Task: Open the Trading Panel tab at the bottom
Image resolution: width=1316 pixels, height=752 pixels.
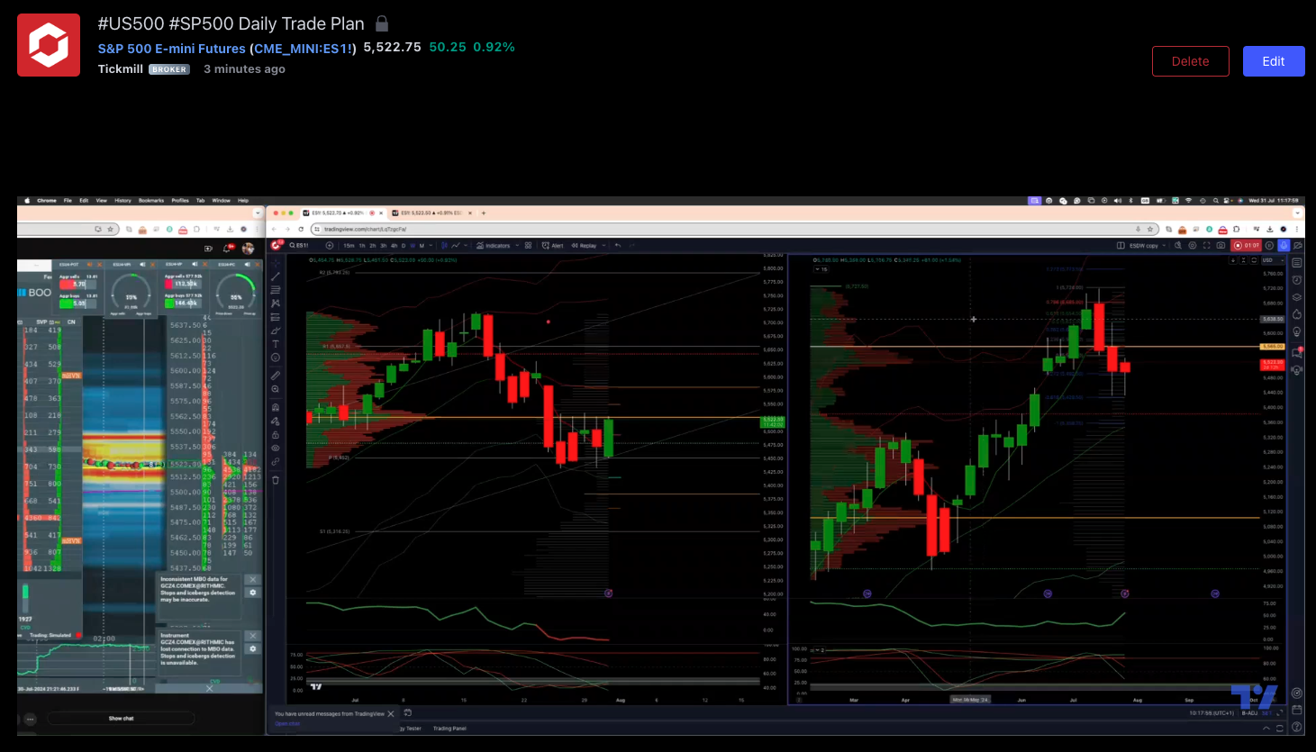Action: point(449,728)
